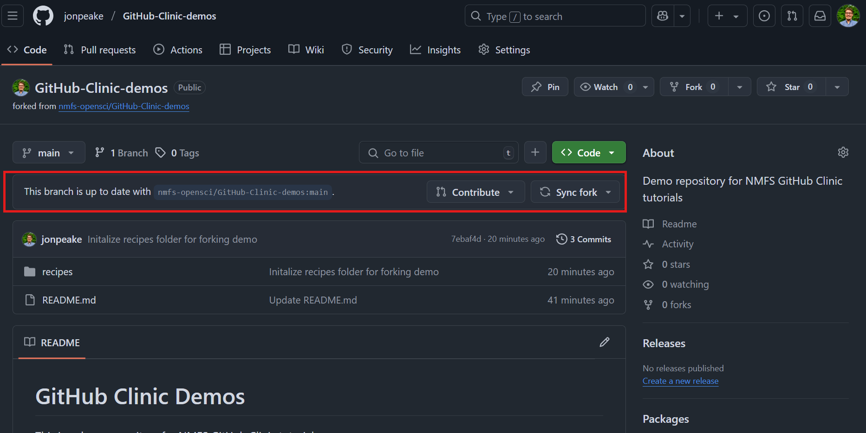Viewport: 866px width, 433px height.
Task: Open Copilot chat icon
Action: click(x=663, y=16)
